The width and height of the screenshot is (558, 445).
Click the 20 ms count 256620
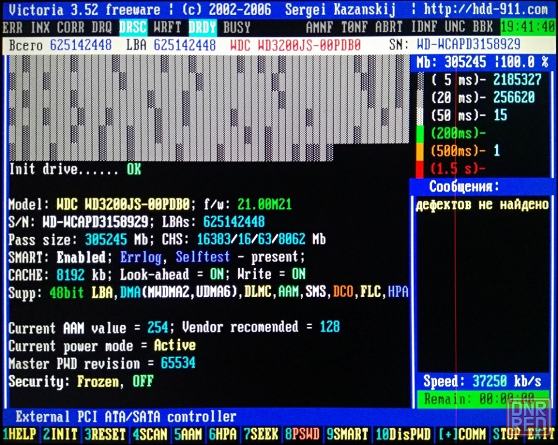click(514, 98)
